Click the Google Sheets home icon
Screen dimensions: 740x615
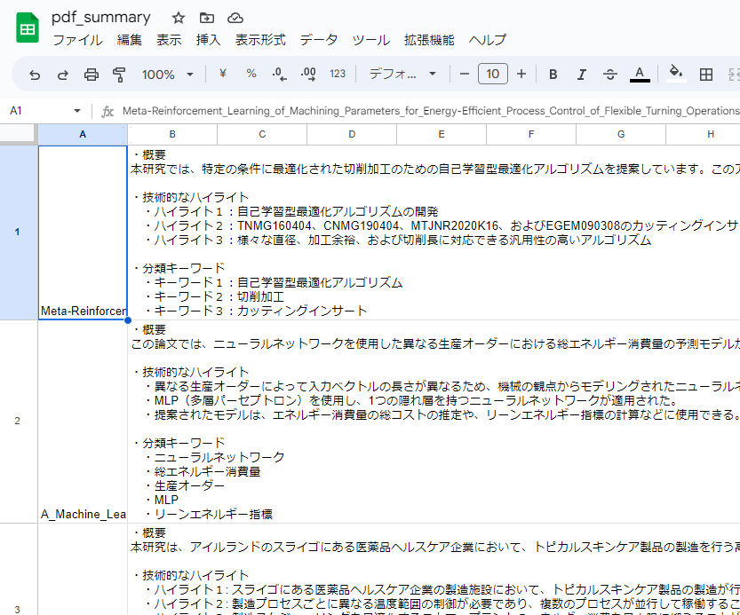coord(28,28)
